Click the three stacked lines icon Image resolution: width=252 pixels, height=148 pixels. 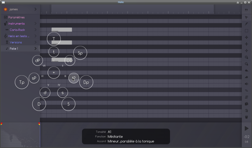click(246, 97)
